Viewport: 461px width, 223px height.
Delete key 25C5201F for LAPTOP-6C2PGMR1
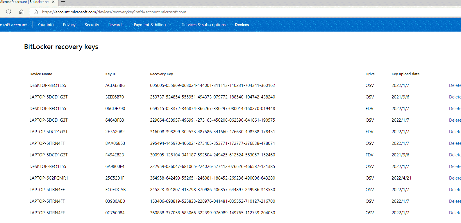click(x=455, y=178)
